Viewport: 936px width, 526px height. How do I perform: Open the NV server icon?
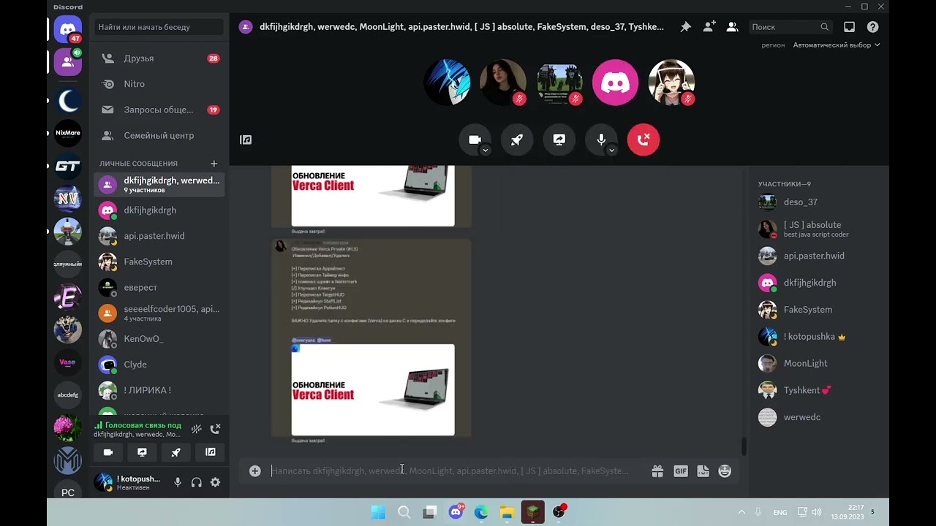pyautogui.click(x=68, y=199)
